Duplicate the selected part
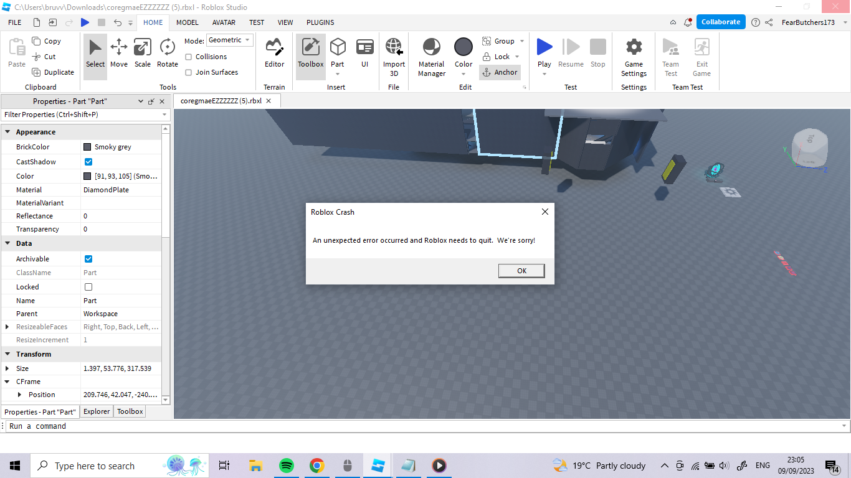 (53, 72)
